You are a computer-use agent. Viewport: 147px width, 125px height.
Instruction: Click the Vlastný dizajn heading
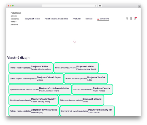(18, 58)
